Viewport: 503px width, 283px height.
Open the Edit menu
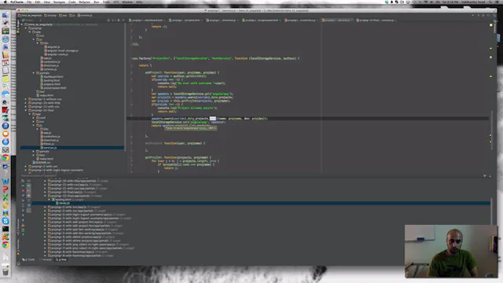coord(38,2)
